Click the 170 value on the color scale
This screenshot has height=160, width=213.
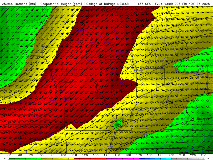pos(139,155)
